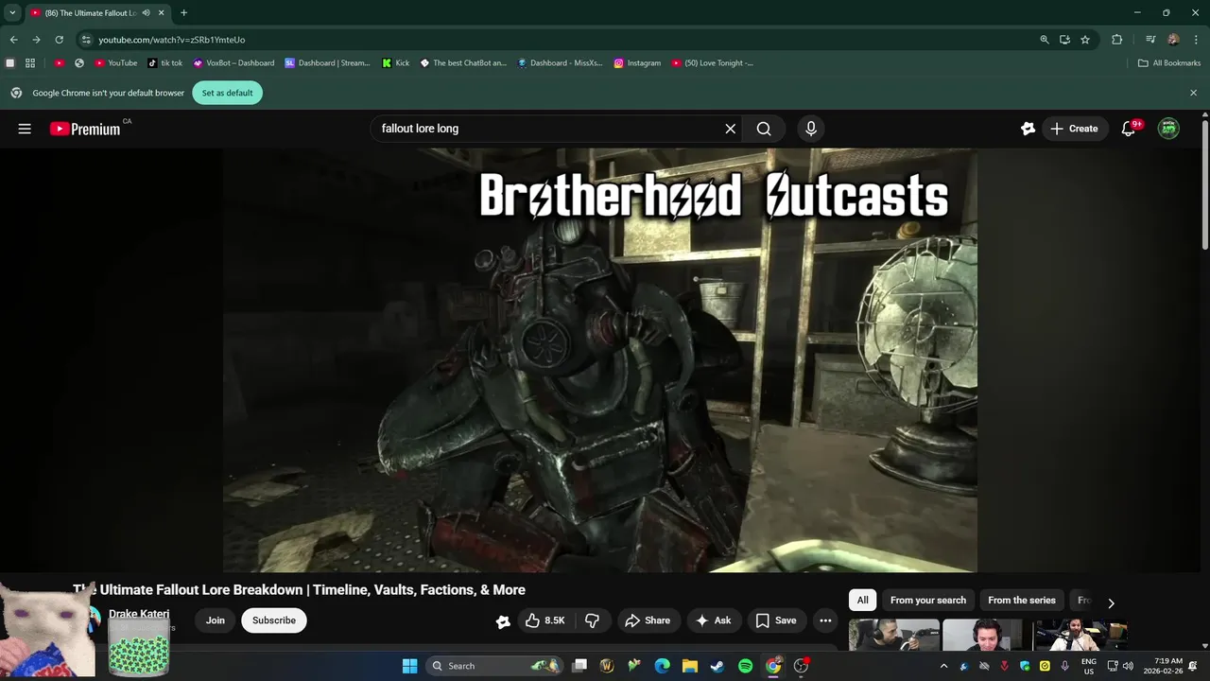Viewport: 1210px width, 681px height.
Task: Bookmark this page with the star
Action: [1085, 40]
